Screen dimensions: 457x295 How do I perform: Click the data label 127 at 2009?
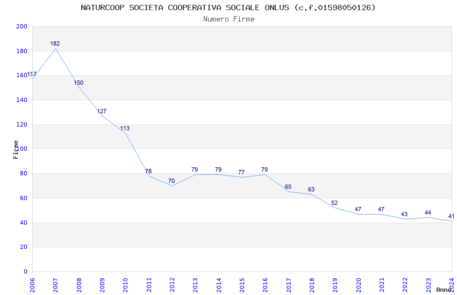(102, 112)
